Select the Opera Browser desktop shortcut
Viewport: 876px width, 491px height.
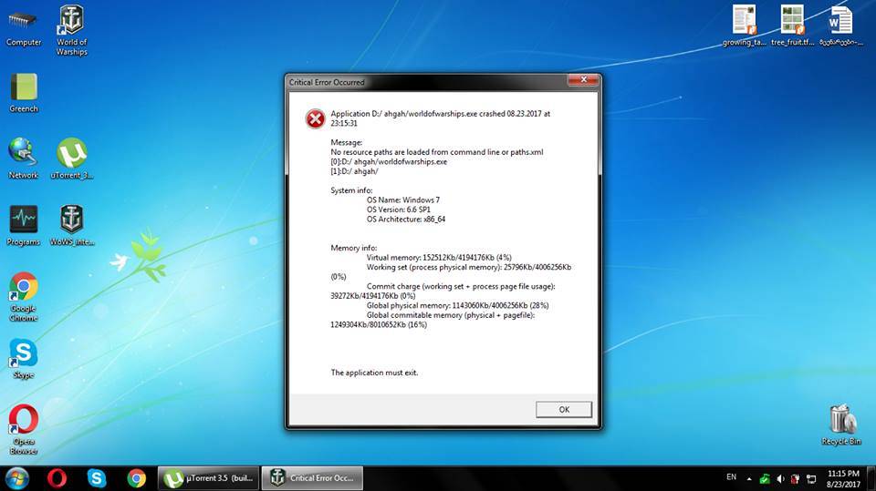[x=24, y=430]
